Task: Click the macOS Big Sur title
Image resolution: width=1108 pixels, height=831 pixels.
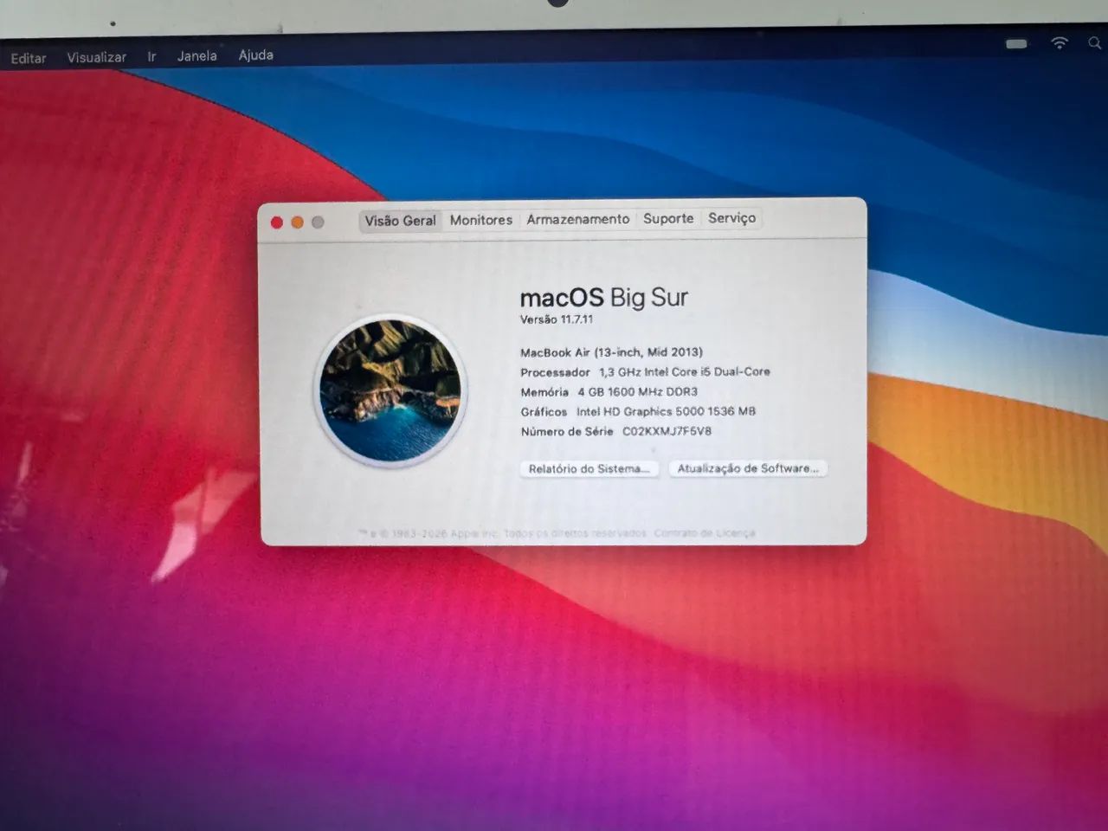Action: [x=603, y=298]
